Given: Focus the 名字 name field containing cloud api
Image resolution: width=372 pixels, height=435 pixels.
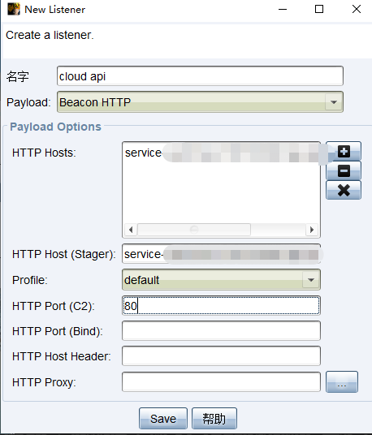Looking at the screenshot, I should click(x=200, y=76).
